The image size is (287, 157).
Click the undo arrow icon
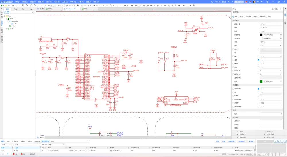click(x=17, y=5)
